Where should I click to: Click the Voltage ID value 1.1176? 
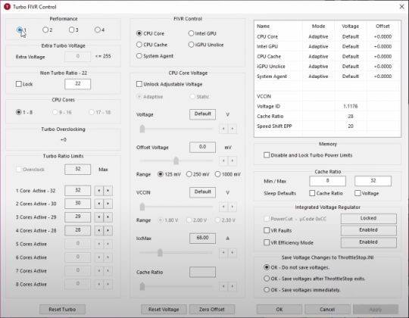[351, 106]
